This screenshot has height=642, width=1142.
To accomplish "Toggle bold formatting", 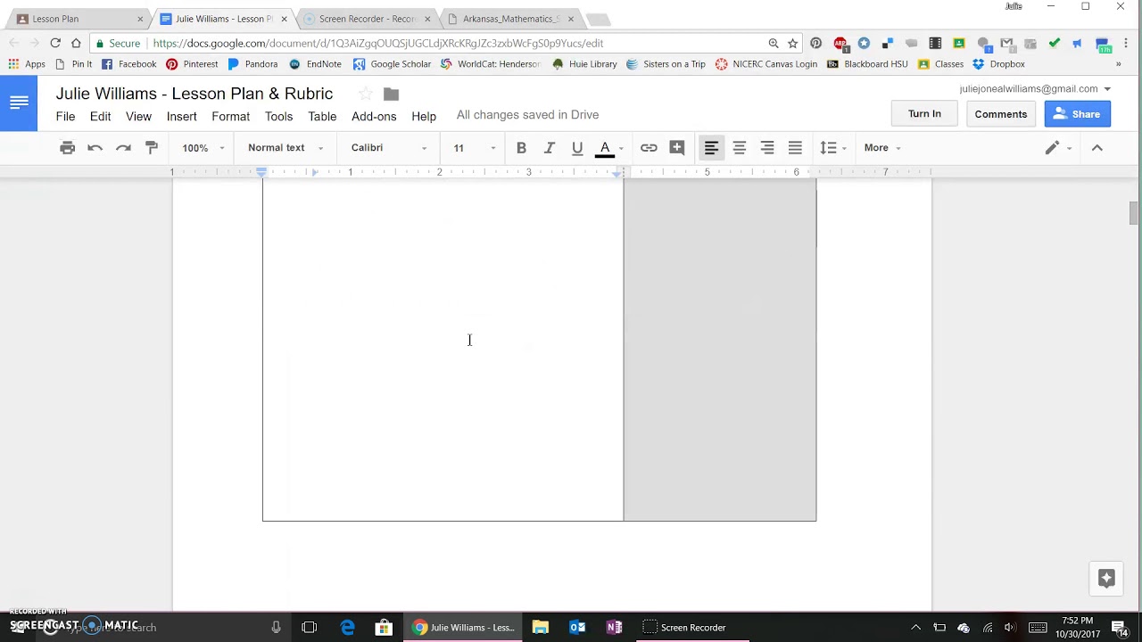I will click(521, 148).
